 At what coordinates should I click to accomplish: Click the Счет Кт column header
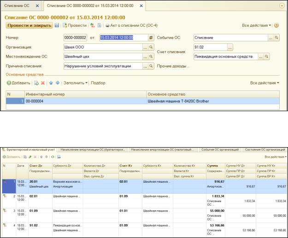click(x=130, y=166)
